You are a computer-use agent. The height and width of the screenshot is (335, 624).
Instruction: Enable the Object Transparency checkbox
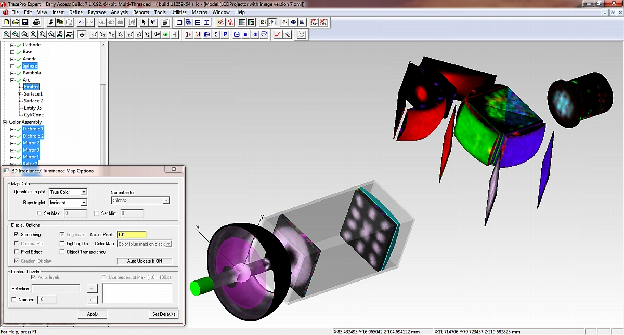[x=62, y=252]
